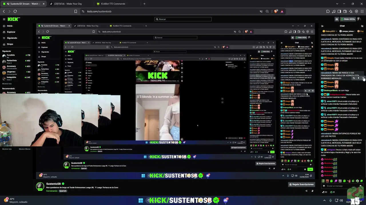Screen dimensions: 366x205
Task: Click the Spanish language tag
Action: pyautogui.click(x=63, y=191)
